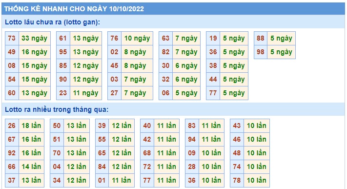Select '12 lần' beside number 65

click(122, 153)
